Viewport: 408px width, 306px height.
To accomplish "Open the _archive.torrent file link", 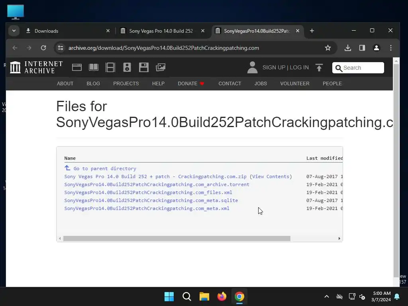I will (157, 184).
